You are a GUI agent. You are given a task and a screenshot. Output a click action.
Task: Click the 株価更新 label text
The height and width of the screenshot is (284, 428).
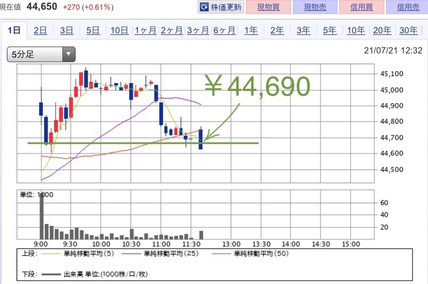226,7
